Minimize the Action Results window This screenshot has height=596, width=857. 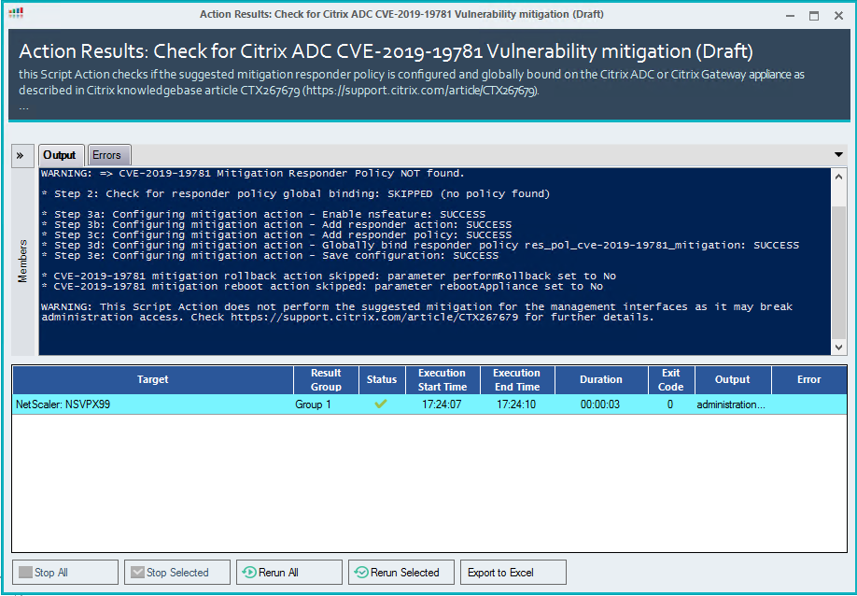click(790, 15)
